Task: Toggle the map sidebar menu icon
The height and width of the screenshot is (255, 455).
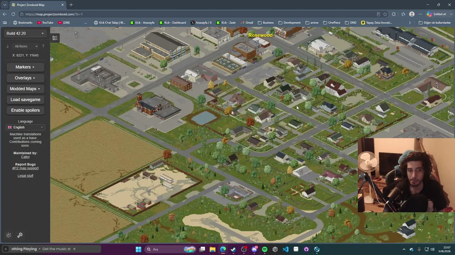Action: 55,38
